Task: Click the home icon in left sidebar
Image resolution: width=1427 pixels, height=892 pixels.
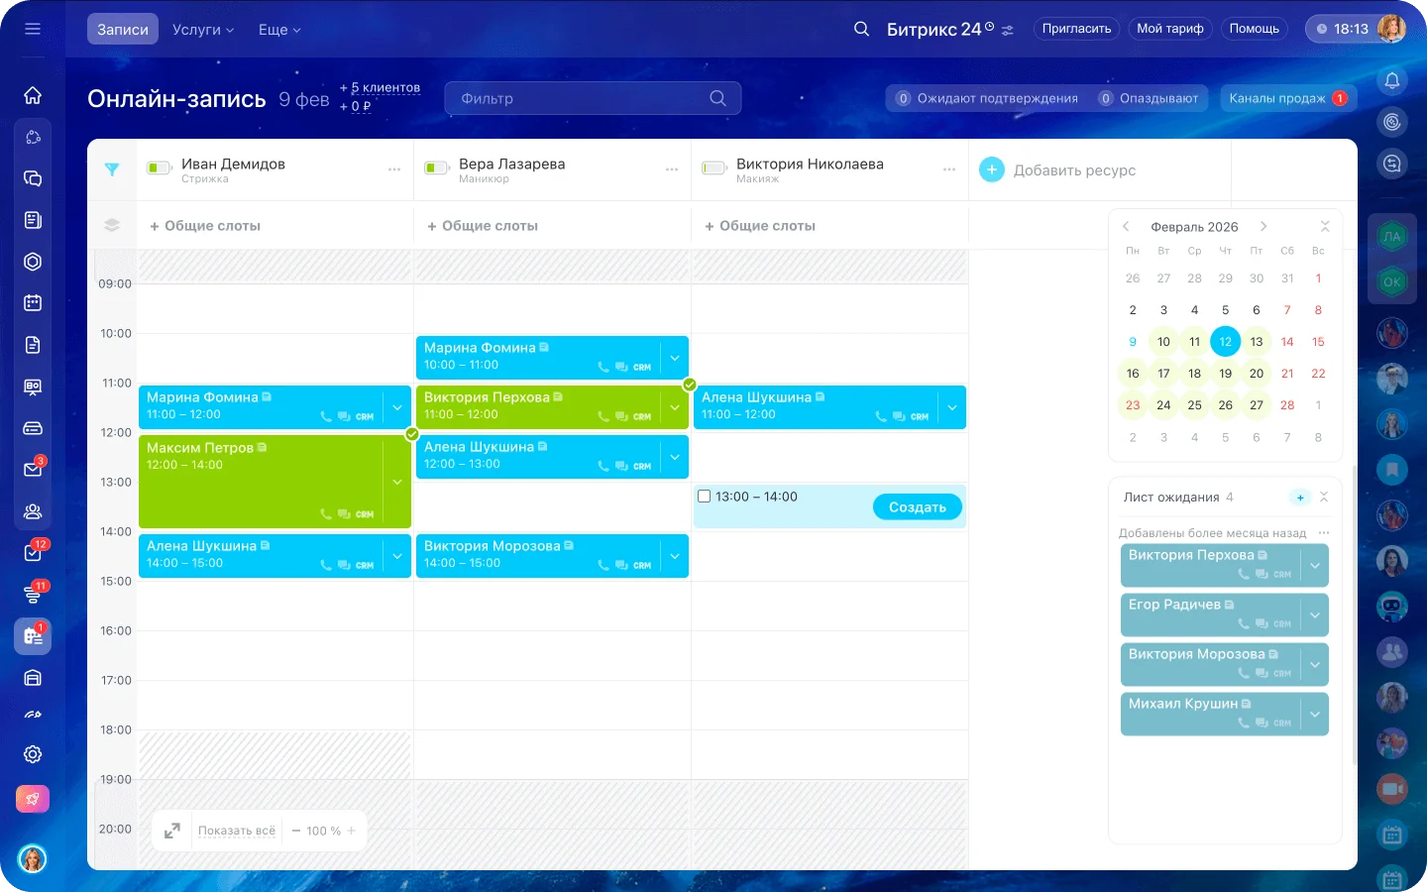Action: click(x=33, y=95)
